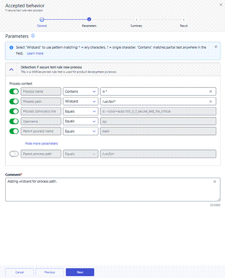Click the Username value field
The width and height of the screenshot is (225, 278).
[x=158, y=121]
